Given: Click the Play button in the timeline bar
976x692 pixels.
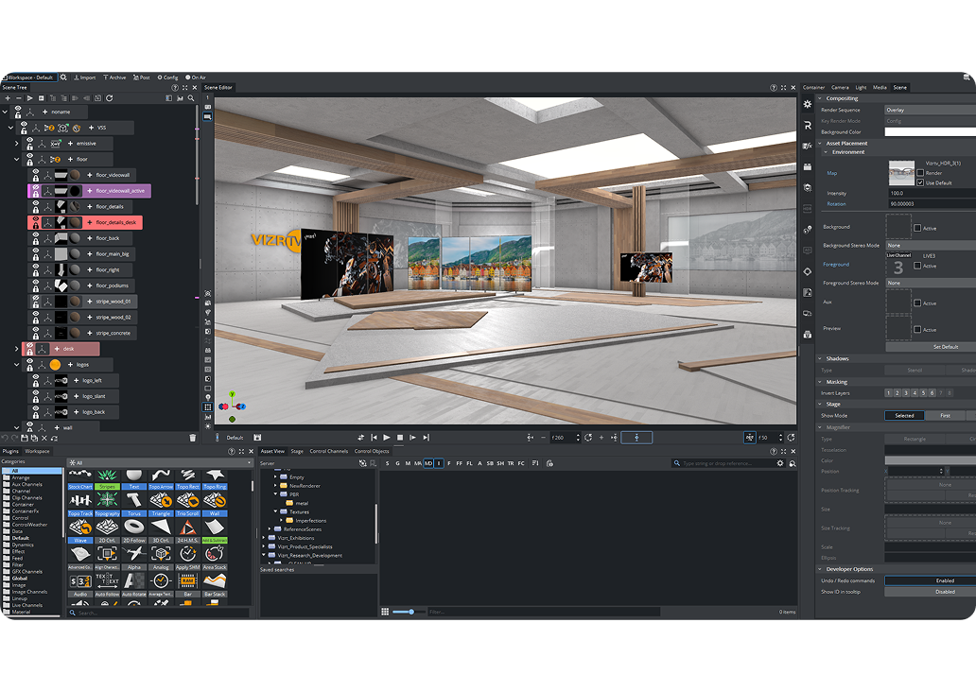Looking at the screenshot, I should 387,438.
